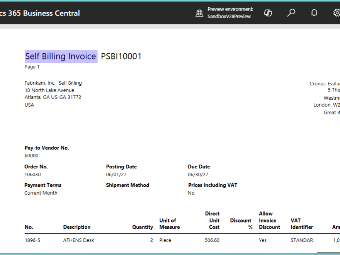Click ATHENS Desk description cell

(78, 240)
